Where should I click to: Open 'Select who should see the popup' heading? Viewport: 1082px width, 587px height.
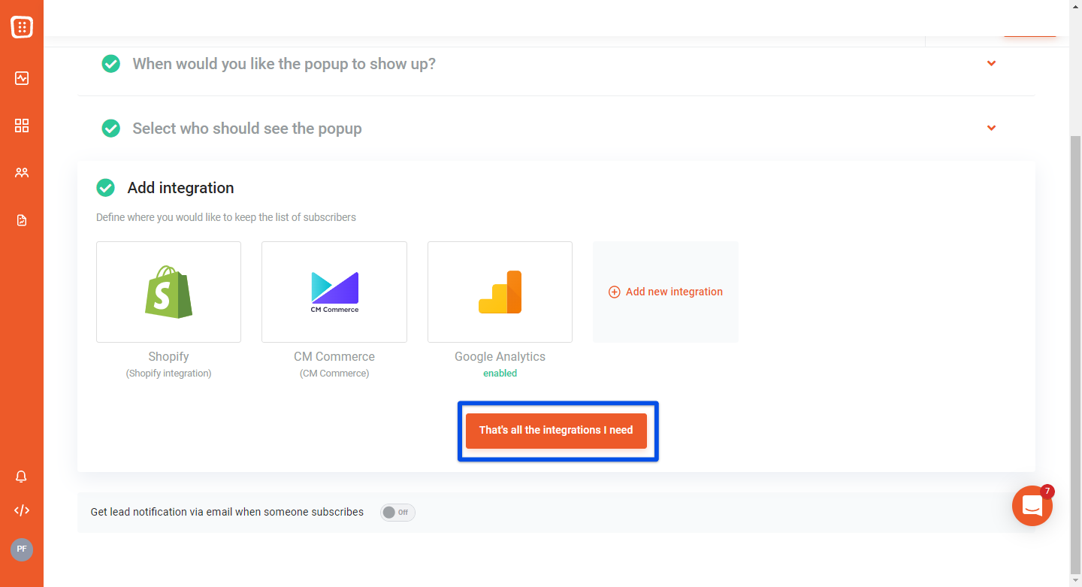[247, 129]
